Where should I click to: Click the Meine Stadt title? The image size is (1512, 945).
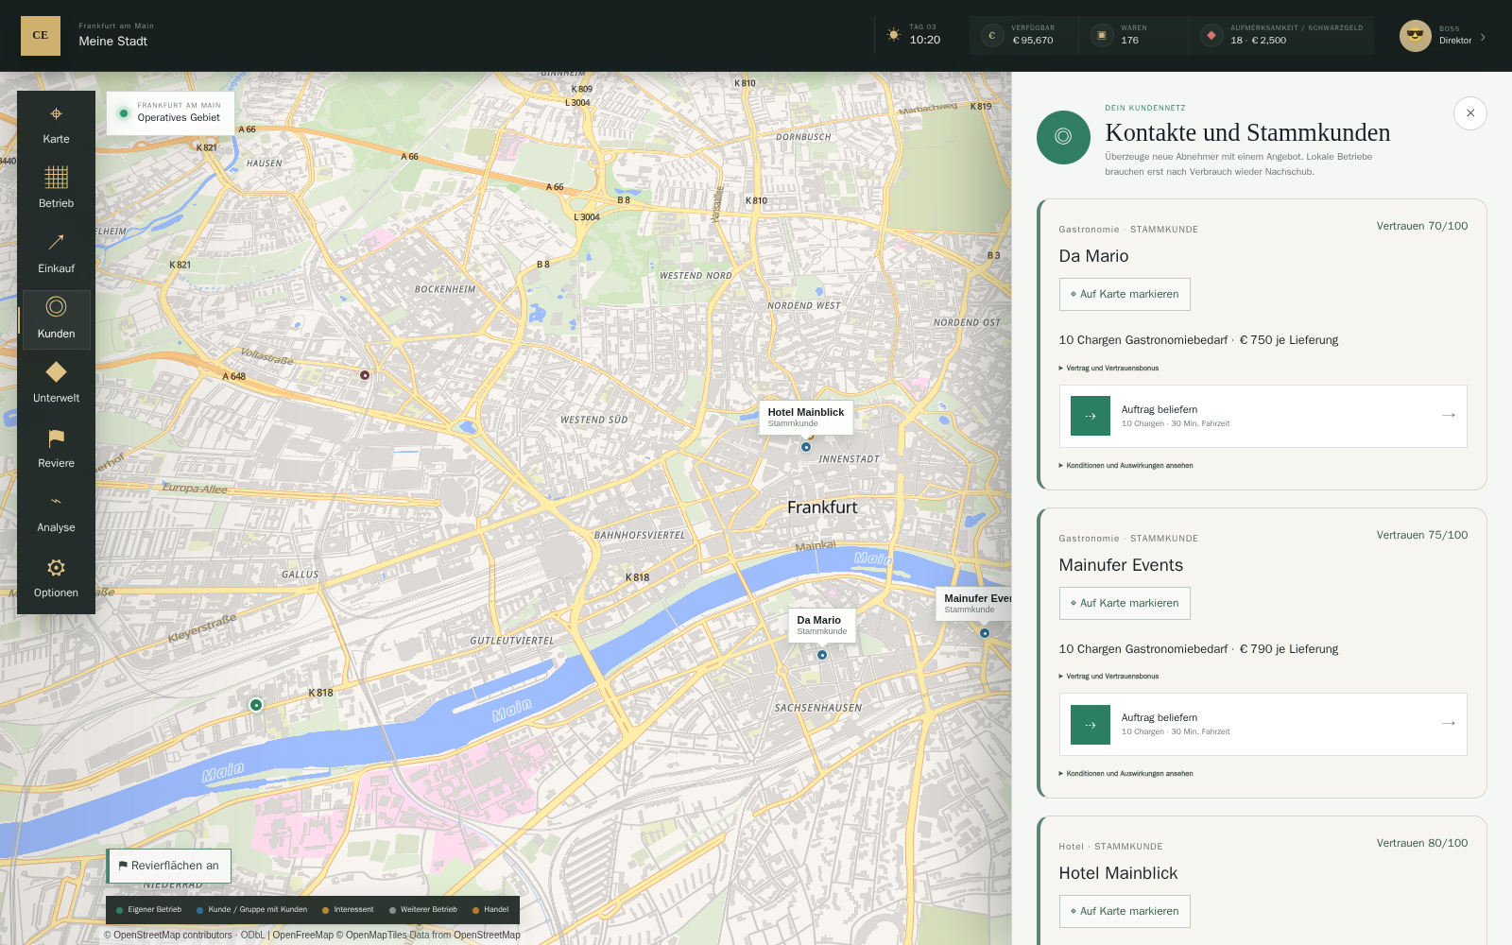(x=113, y=42)
